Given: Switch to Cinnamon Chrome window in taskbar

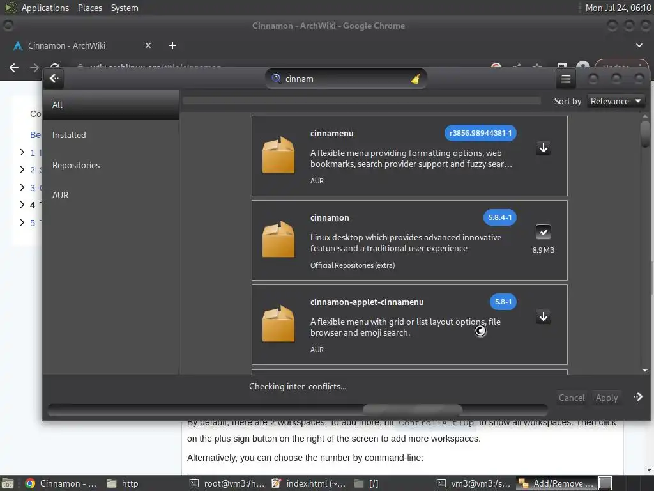Looking at the screenshot, I should pos(61,483).
